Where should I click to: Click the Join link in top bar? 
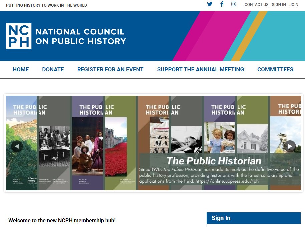click(x=294, y=4)
